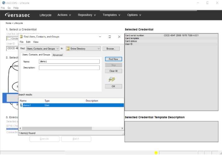Go to the Lifecycle navigation item
The image size is (222, 155).
(x=45, y=15)
